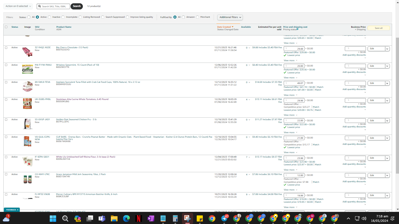Open Telegram from taskbar
The width and height of the screenshot is (399, 224).
point(225,218)
